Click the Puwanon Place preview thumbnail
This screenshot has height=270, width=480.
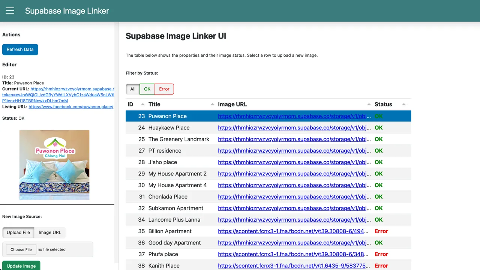pos(54,164)
